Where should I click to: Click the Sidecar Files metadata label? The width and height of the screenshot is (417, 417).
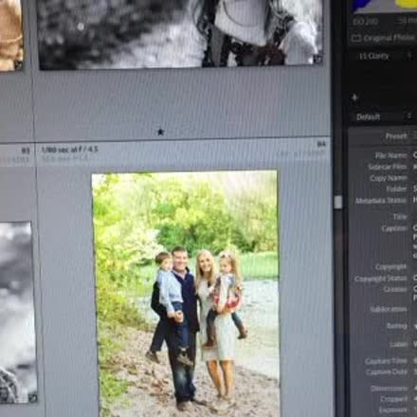388,167
